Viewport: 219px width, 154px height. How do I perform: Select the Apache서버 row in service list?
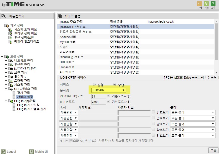pos(136,37)
